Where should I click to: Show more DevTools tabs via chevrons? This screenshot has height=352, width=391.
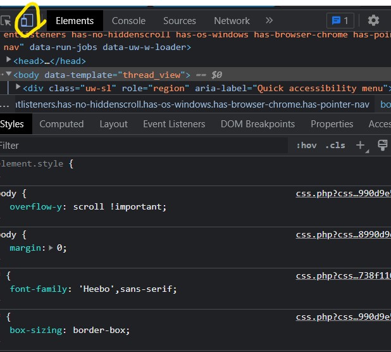pyautogui.click(x=269, y=21)
